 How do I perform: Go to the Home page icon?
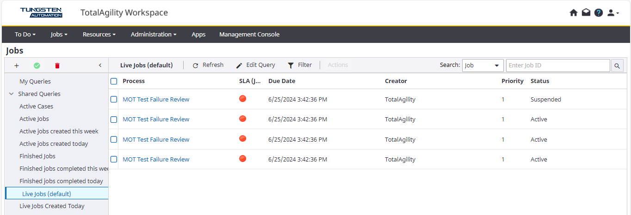(x=574, y=13)
